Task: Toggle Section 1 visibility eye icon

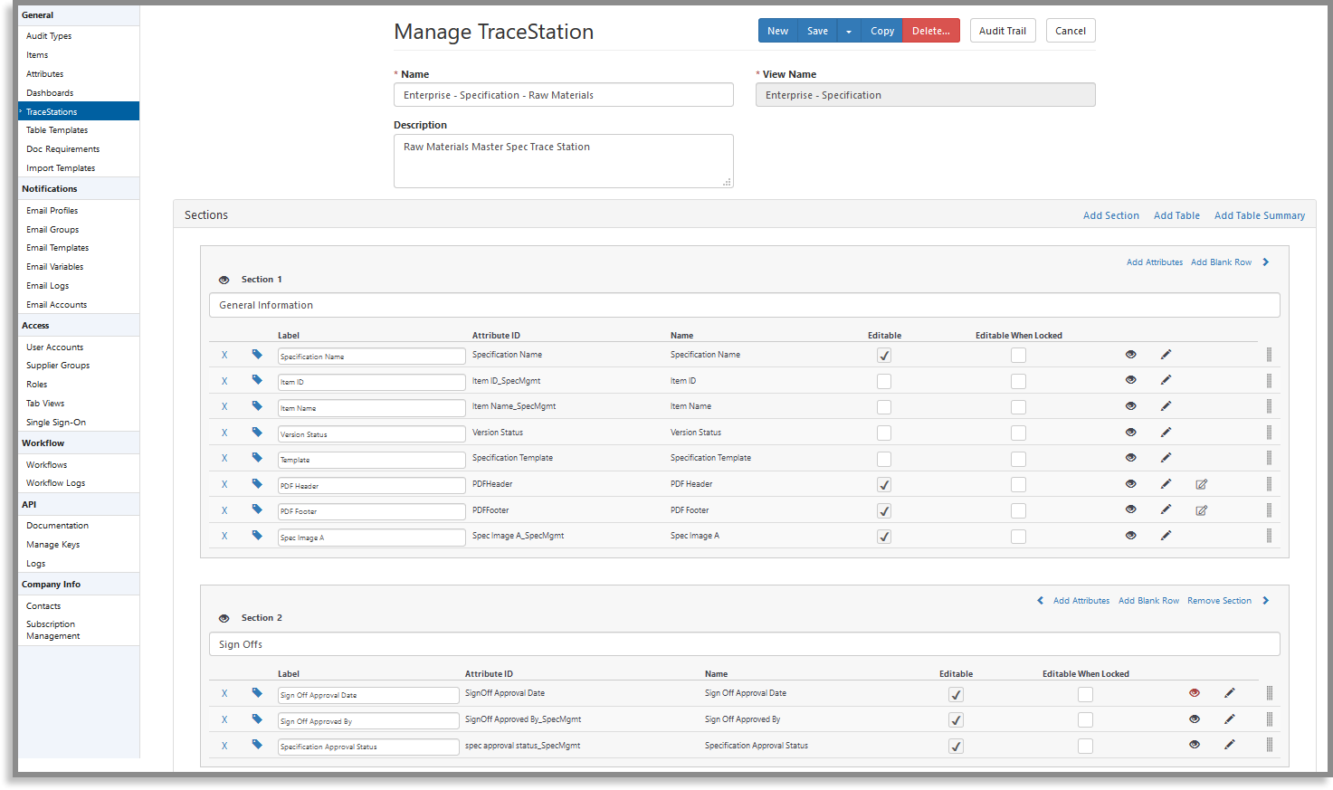Action: tap(224, 280)
